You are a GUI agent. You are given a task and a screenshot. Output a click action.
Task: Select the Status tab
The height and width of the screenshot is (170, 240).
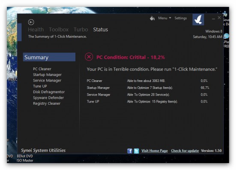coord(101,30)
